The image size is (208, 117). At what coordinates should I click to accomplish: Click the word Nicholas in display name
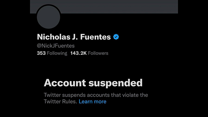pos(54,37)
